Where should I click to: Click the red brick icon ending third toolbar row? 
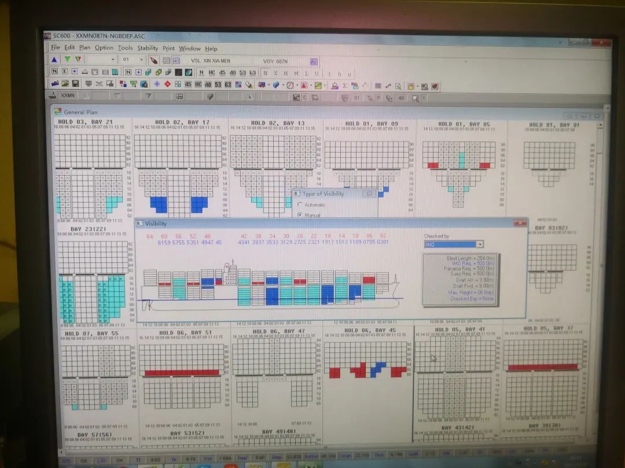click(x=435, y=86)
